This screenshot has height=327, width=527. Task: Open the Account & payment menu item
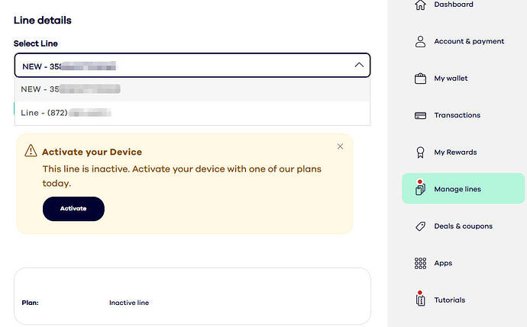click(468, 41)
